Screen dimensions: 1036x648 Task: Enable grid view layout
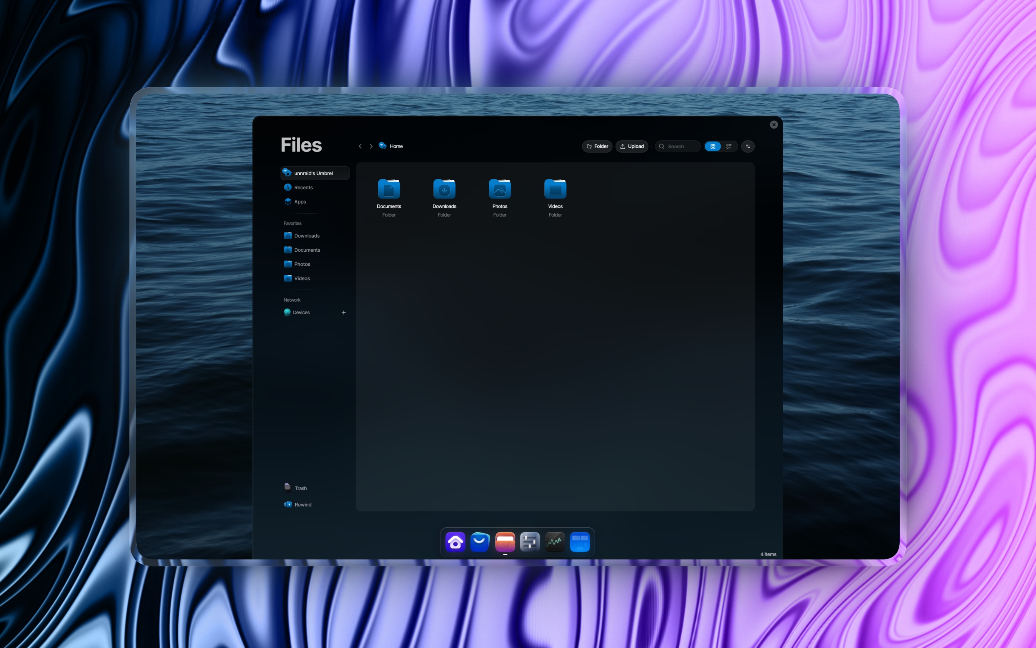click(713, 146)
